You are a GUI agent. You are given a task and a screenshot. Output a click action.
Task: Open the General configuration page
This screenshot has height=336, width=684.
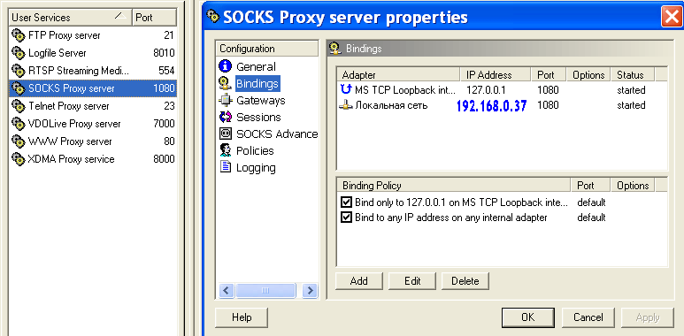point(256,66)
